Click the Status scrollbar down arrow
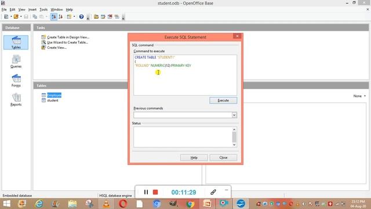Viewport: 371px width, 209px height. [x=234, y=145]
